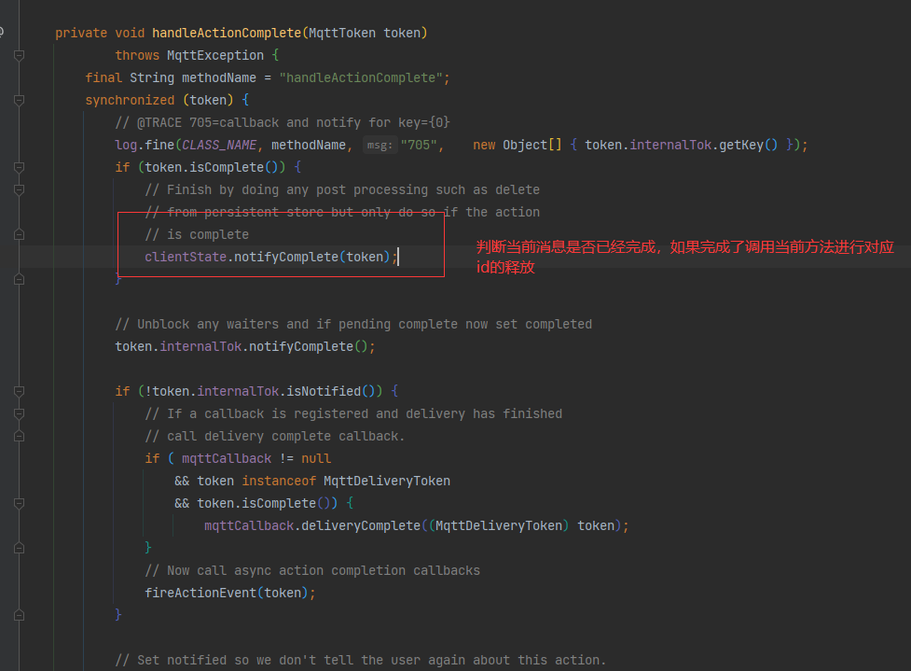This screenshot has height=671, width=911.
Task: Fold comment starting 'Finish by doing any post'
Action: [x=19, y=190]
